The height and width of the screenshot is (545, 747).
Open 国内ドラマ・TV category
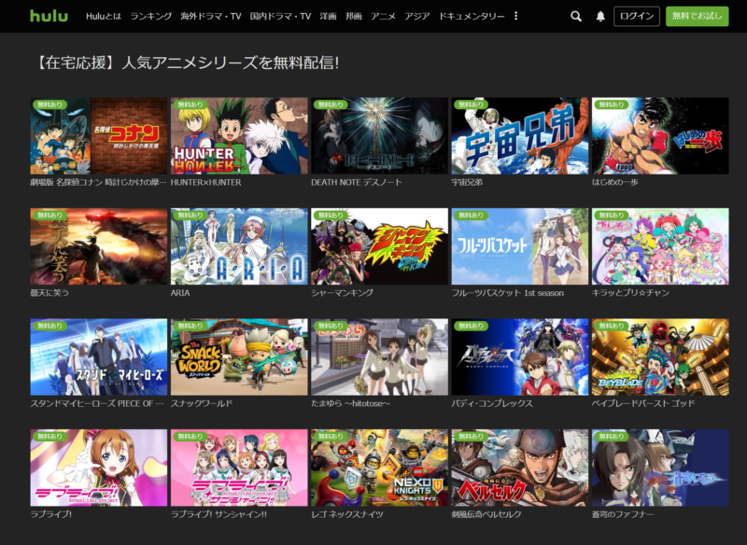[281, 16]
